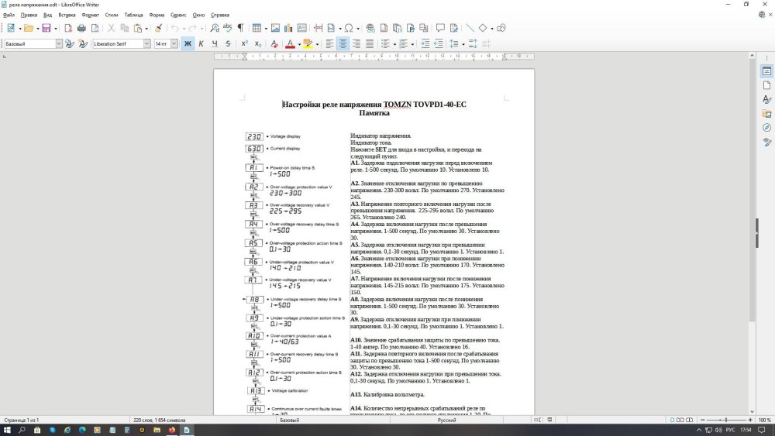
Task: Select book view layout in status bar
Action: click(689, 421)
